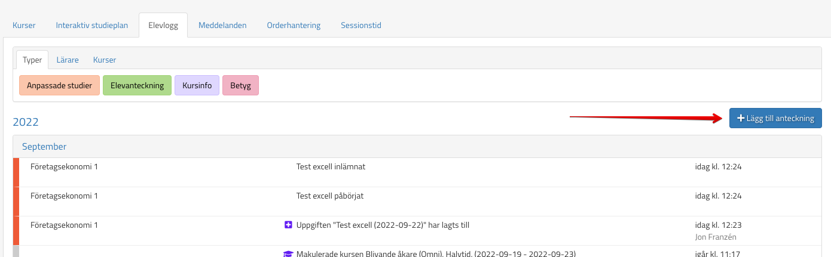Click the Lägg till anteckning button
This screenshot has width=831, height=257.
[x=775, y=118]
